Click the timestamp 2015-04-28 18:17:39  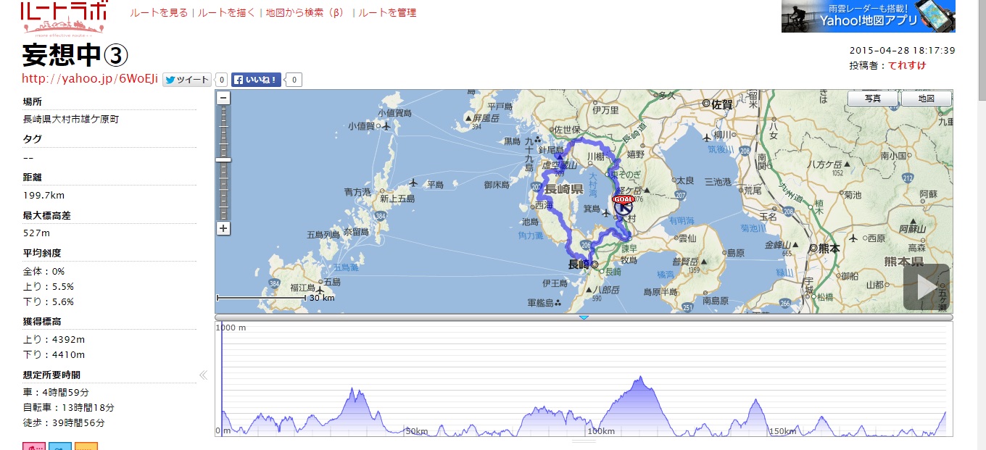[x=902, y=51]
